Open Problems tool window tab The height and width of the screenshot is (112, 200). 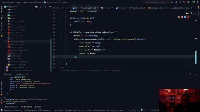(12, 107)
